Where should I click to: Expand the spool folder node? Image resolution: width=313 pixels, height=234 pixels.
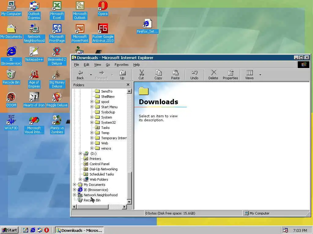click(92, 102)
